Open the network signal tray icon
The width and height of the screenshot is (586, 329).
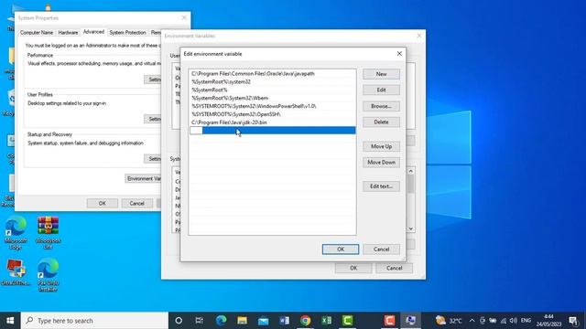click(x=504, y=321)
